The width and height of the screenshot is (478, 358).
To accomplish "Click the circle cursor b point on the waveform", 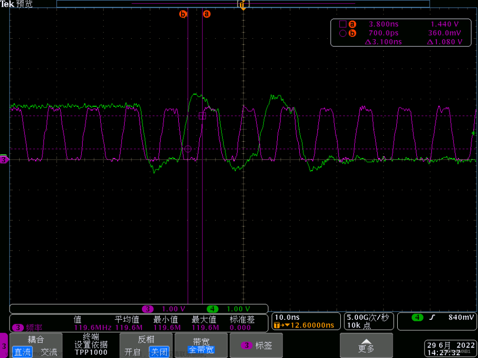I will click(x=188, y=149).
